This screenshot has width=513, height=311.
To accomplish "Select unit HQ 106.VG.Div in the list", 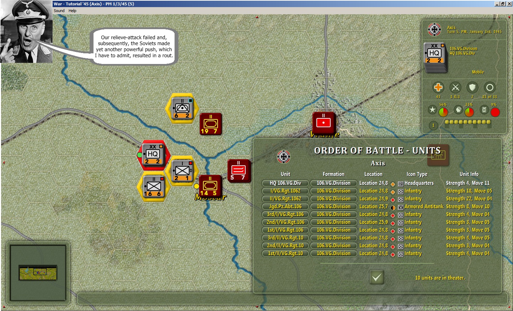I will tap(285, 183).
